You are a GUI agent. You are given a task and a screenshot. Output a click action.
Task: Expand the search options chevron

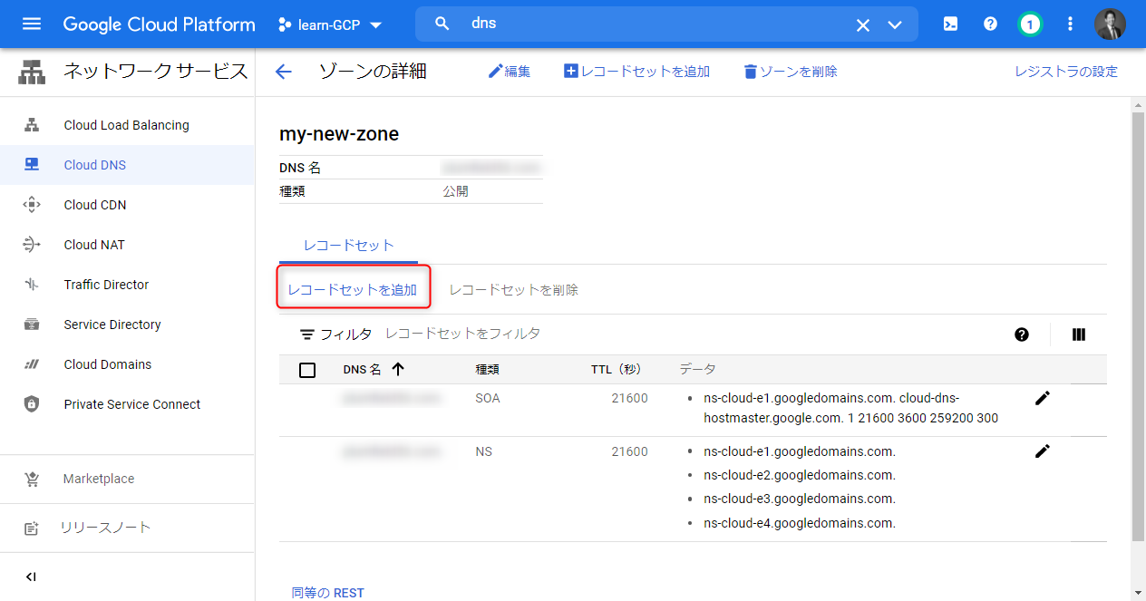click(x=895, y=25)
